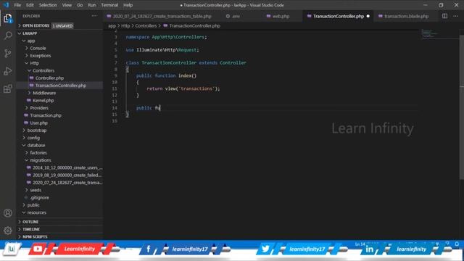Open the Selection menu

48,5
